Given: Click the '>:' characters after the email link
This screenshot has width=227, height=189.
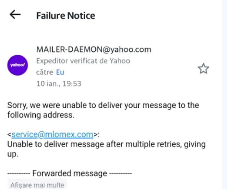Looking at the screenshot, I should click(x=96, y=135).
